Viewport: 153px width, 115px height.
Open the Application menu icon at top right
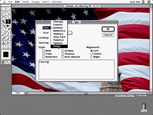click(149, 2)
